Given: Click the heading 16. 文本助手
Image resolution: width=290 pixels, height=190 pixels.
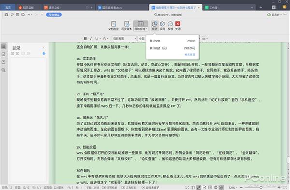Looking at the screenshot, I should 86,59.
